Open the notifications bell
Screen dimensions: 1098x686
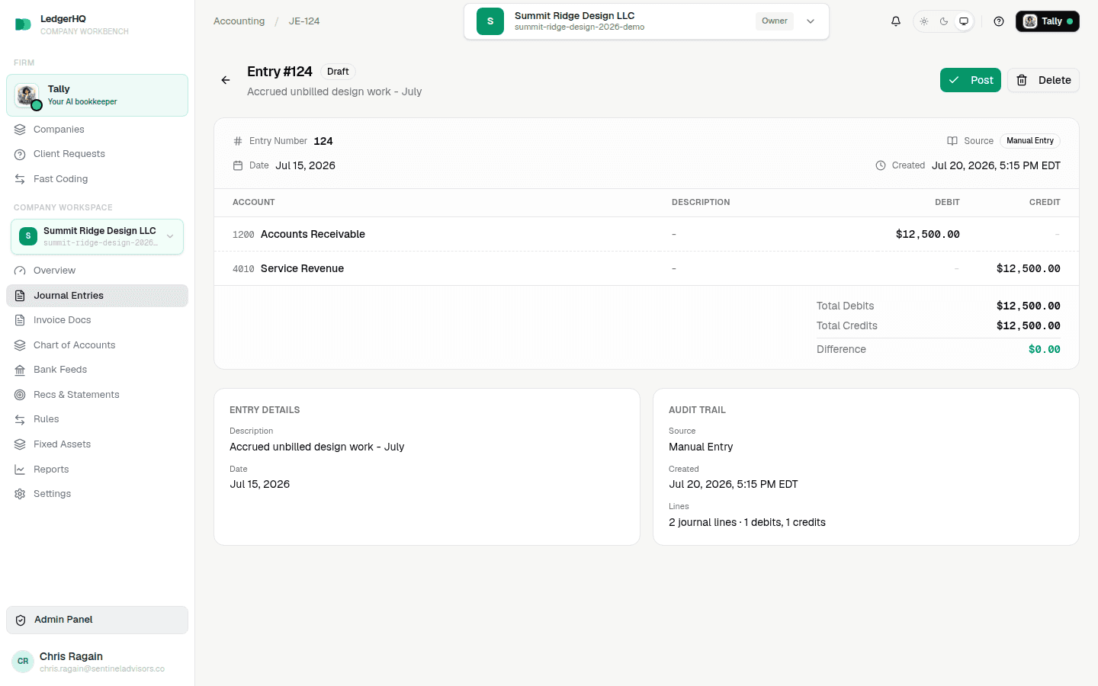coord(896,21)
